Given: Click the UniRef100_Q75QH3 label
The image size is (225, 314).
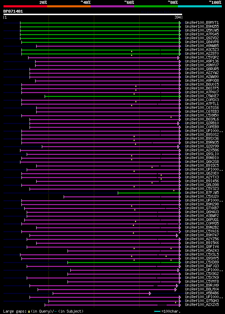Looking at the screenshot, I should [x=202, y=301].
